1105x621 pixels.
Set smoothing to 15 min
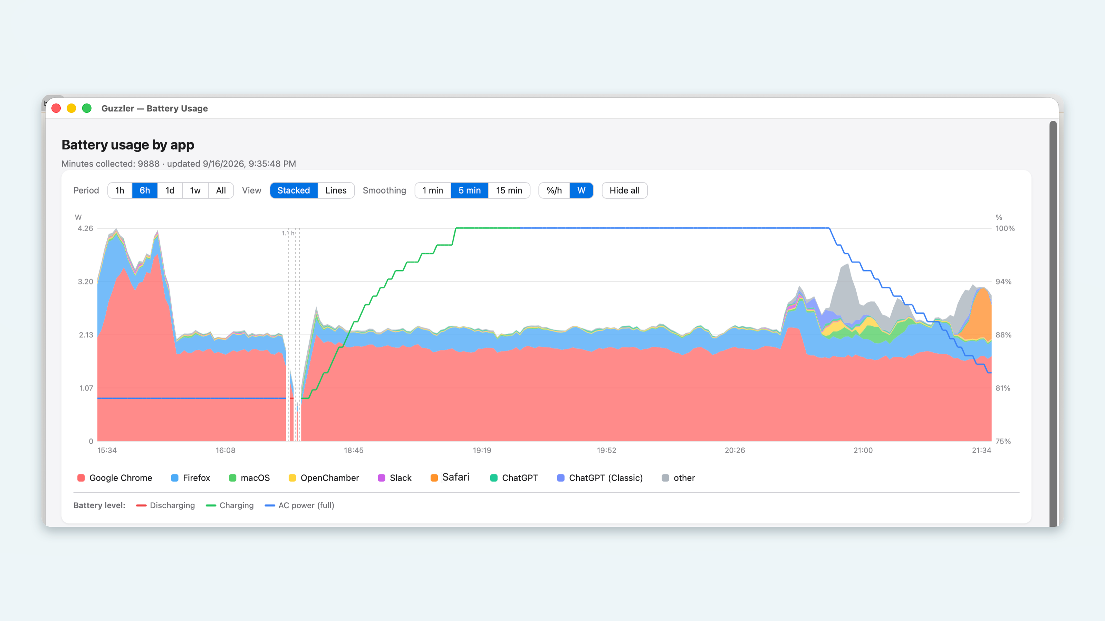(x=509, y=190)
